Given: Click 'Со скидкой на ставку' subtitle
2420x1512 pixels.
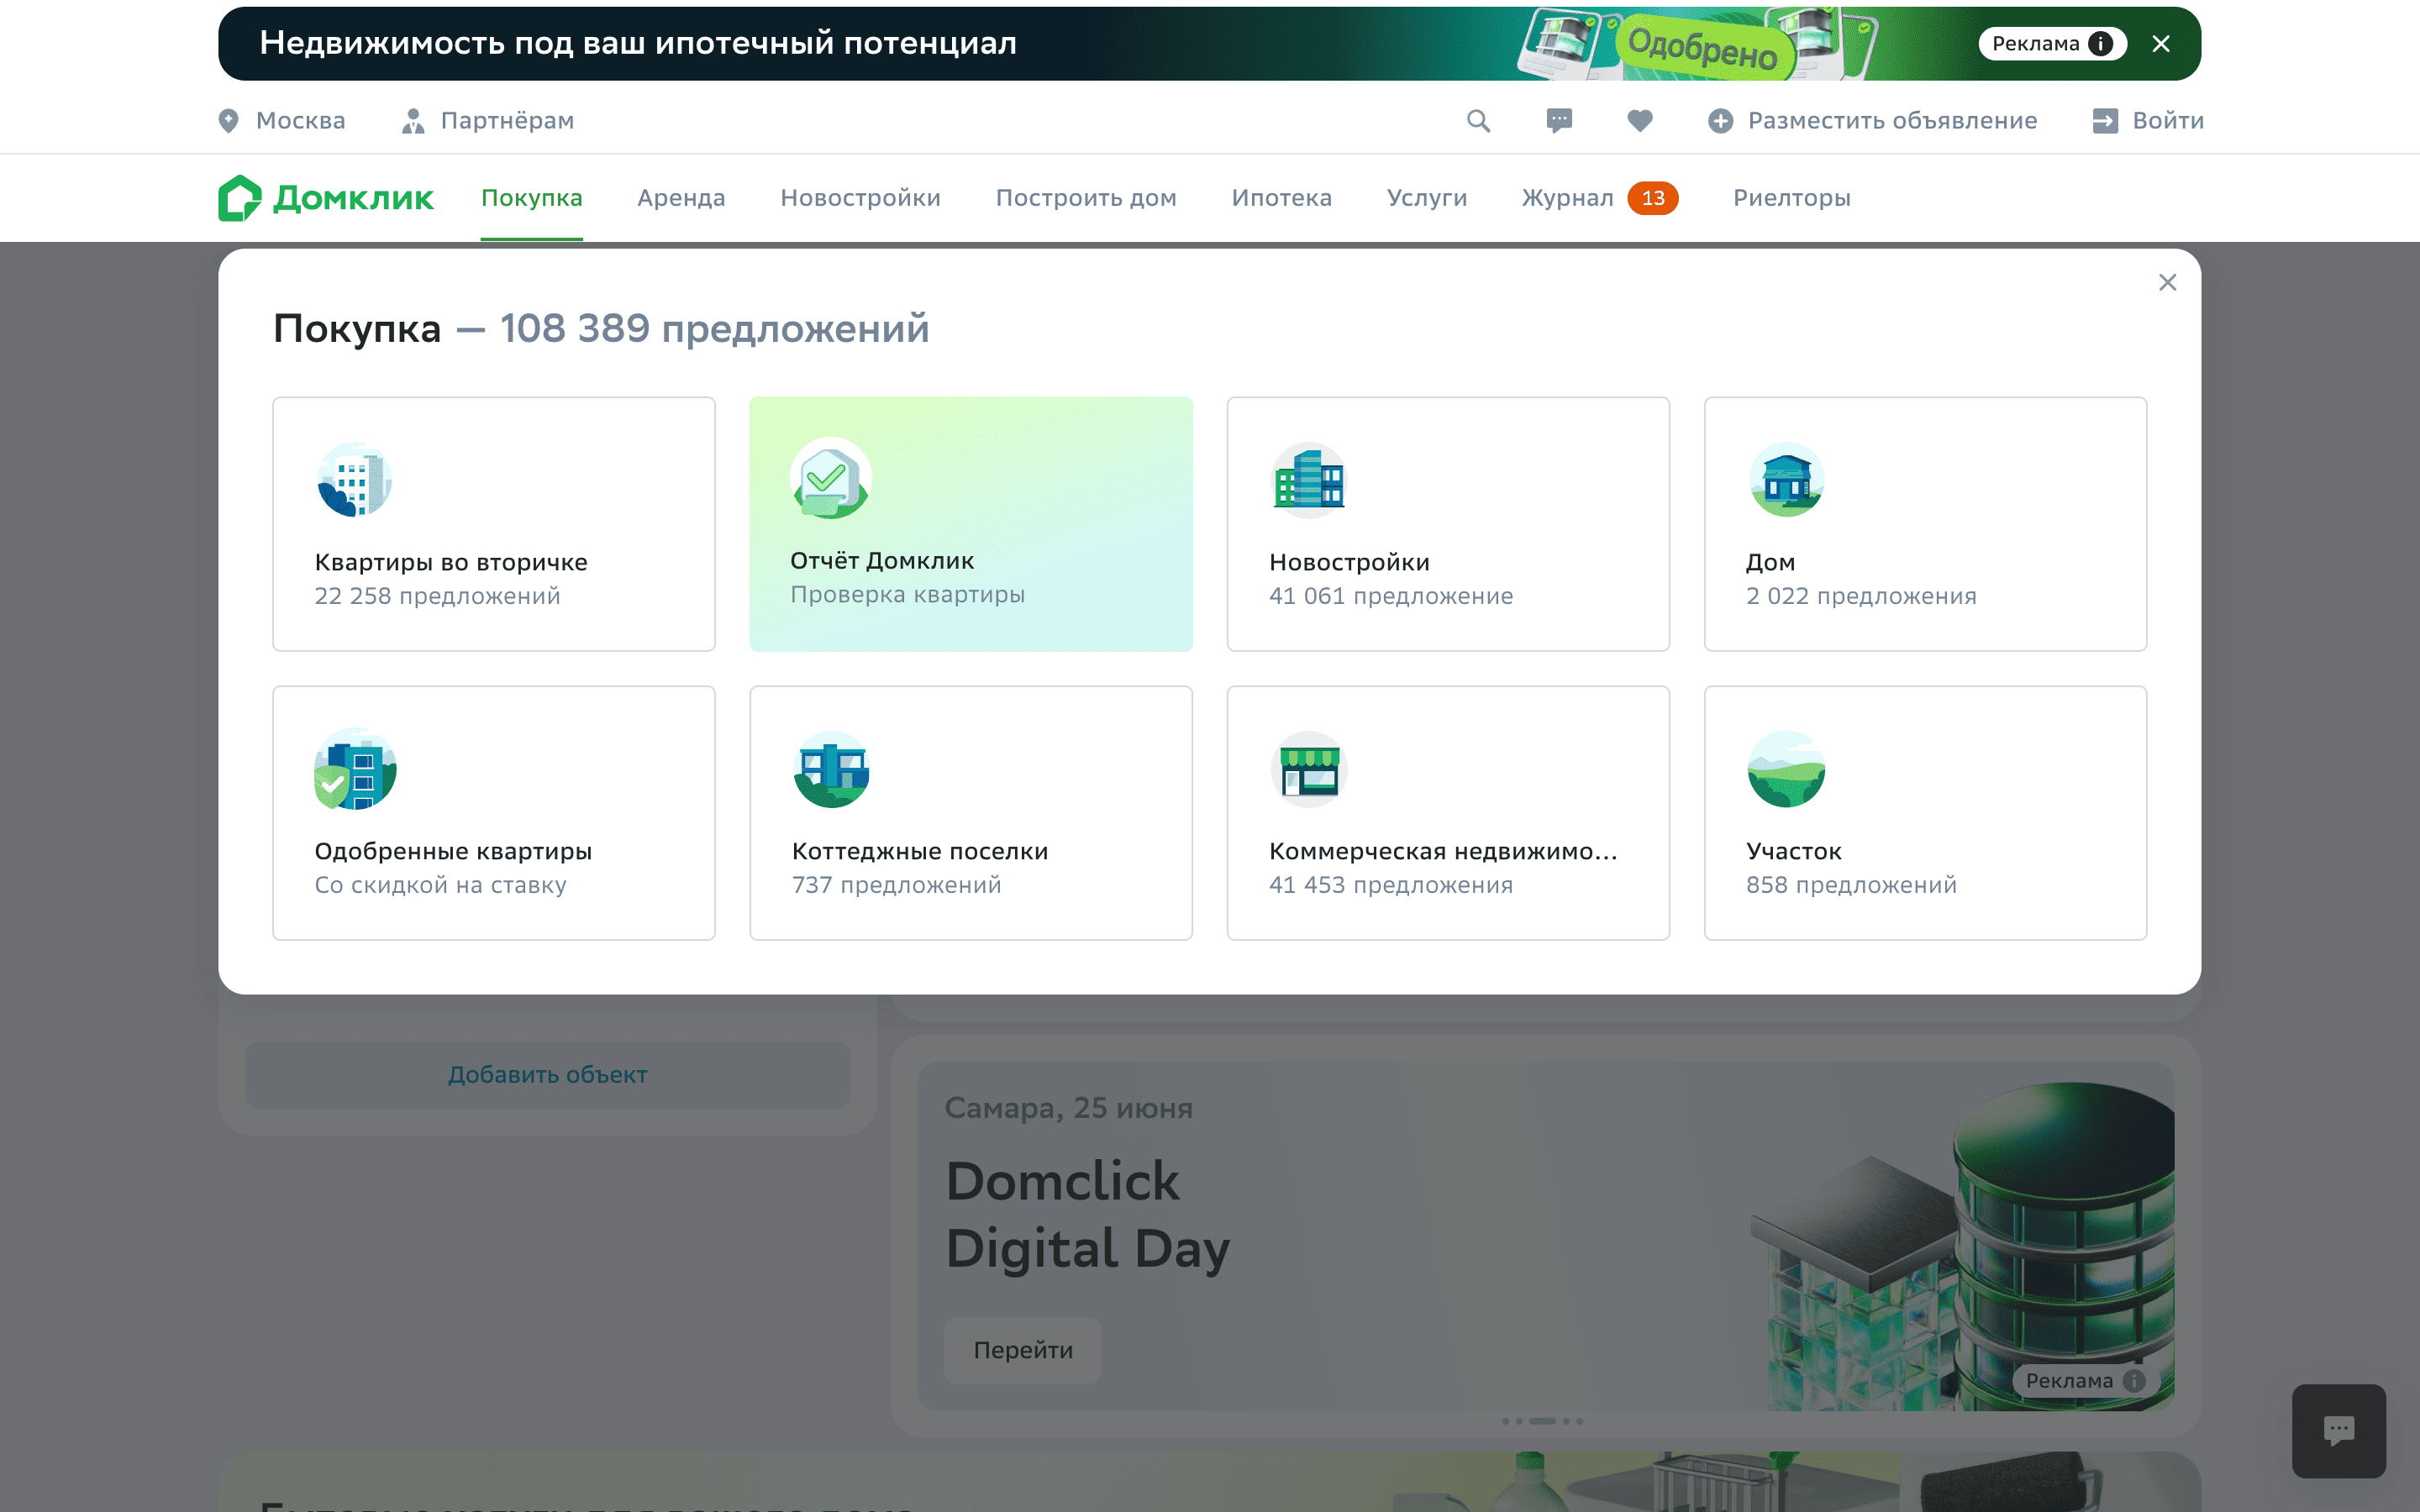Looking at the screenshot, I should pyautogui.click(x=440, y=885).
